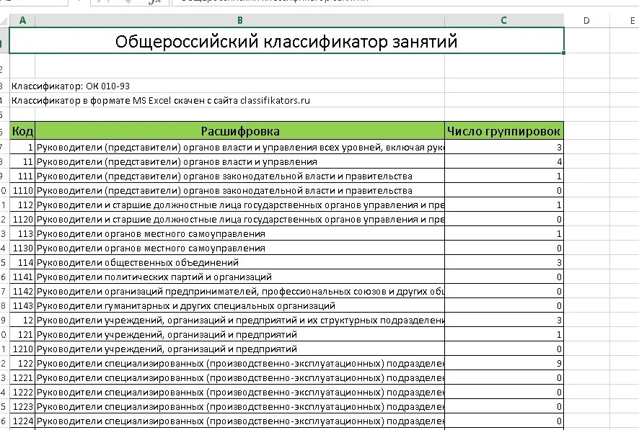
Task: Select column A header
Action: pyautogui.click(x=22, y=20)
